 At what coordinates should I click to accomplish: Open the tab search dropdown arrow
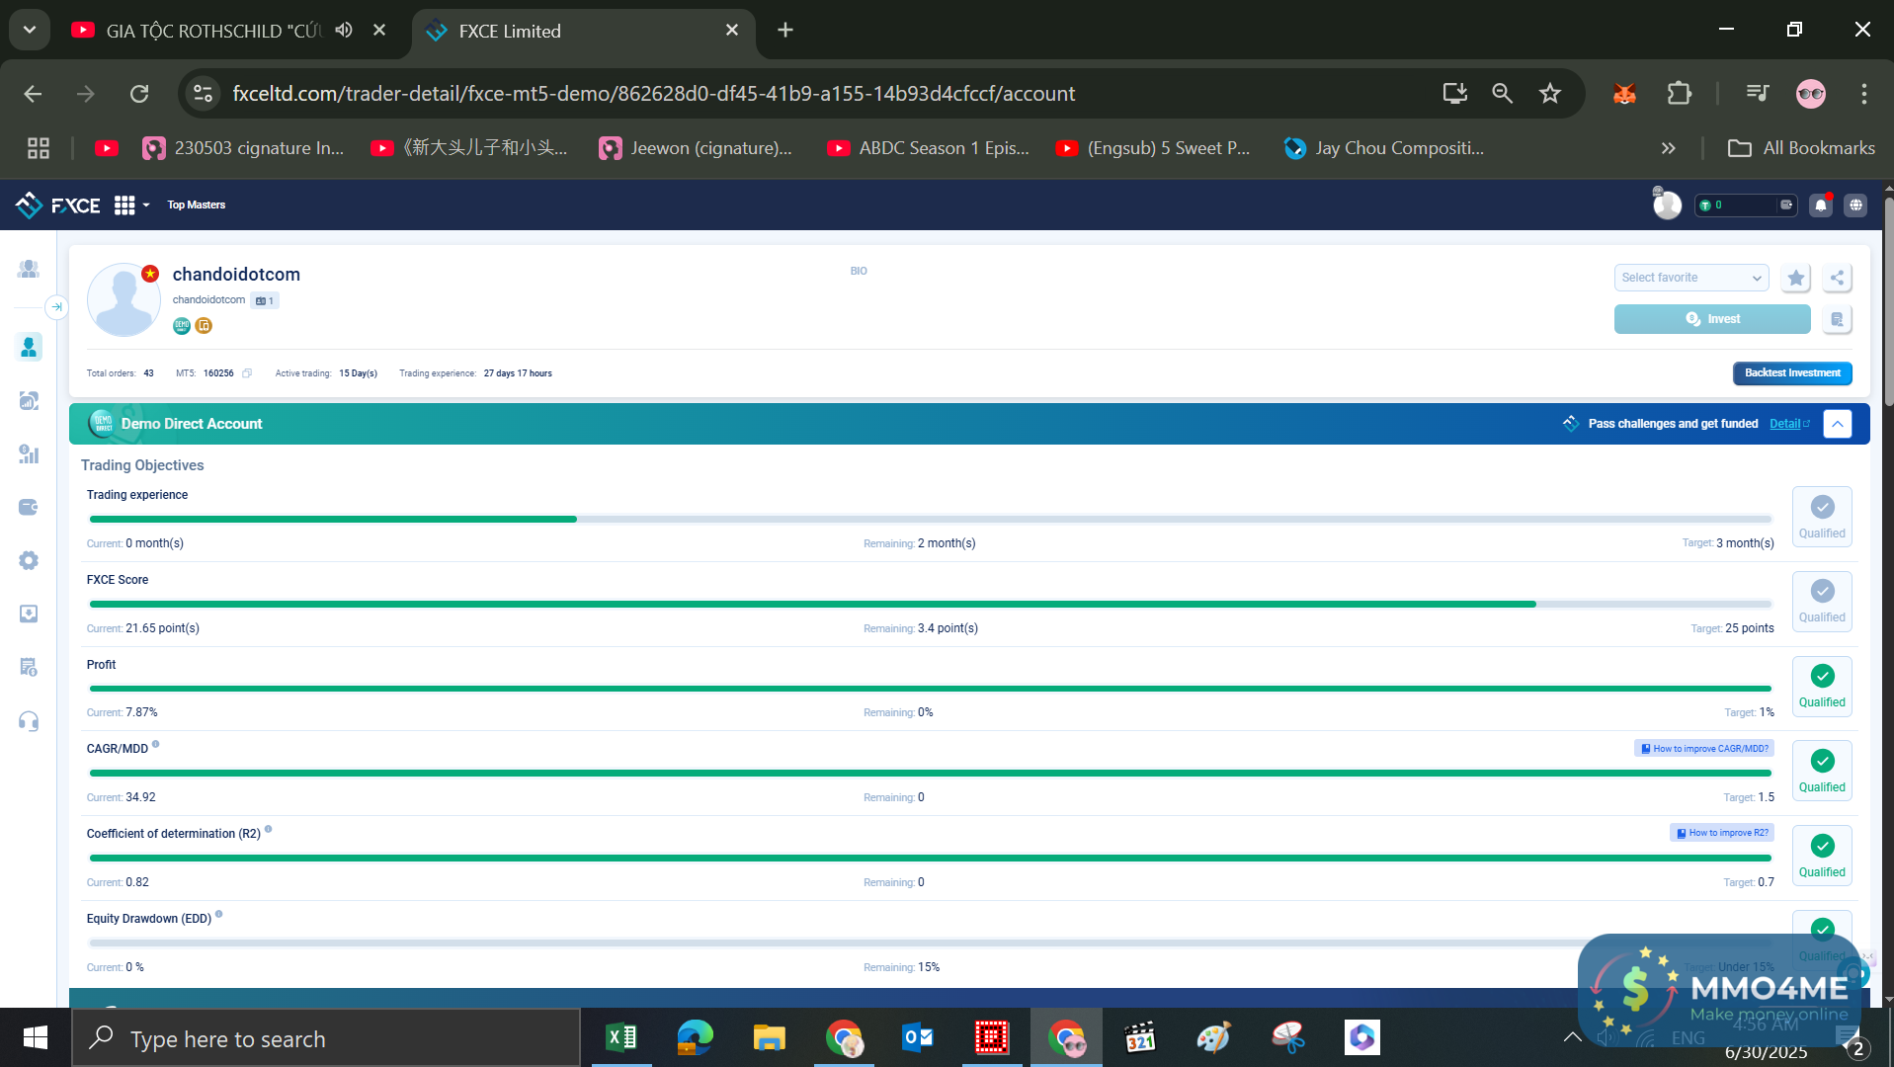pos(30,30)
